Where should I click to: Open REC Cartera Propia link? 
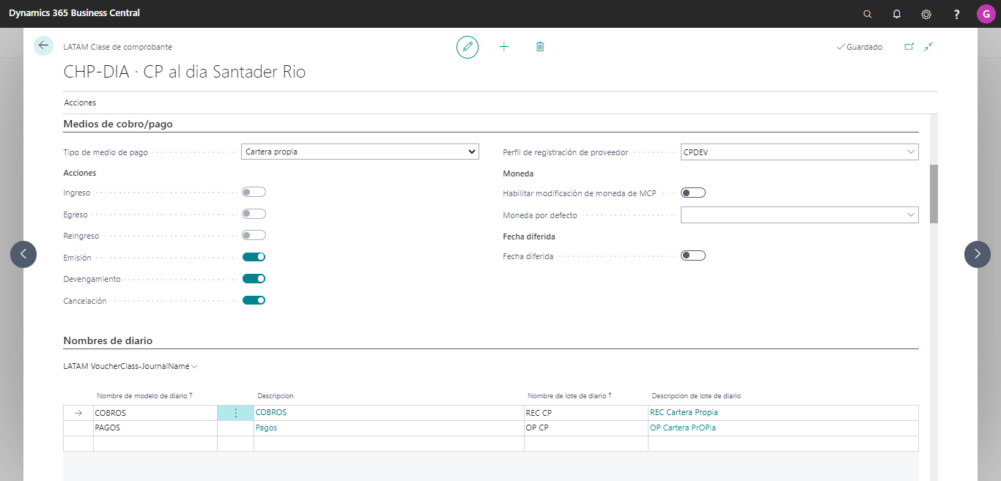[x=684, y=412]
